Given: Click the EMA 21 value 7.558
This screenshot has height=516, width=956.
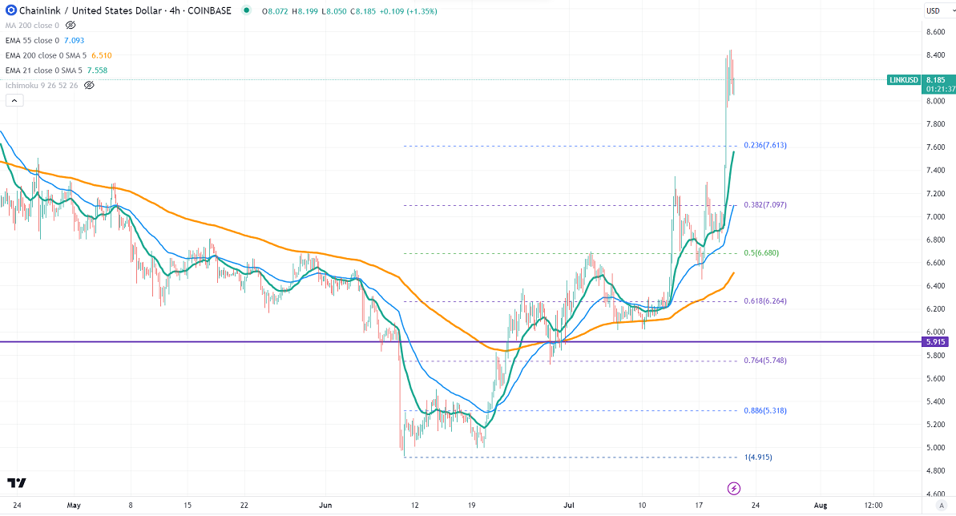Looking at the screenshot, I should coord(98,71).
